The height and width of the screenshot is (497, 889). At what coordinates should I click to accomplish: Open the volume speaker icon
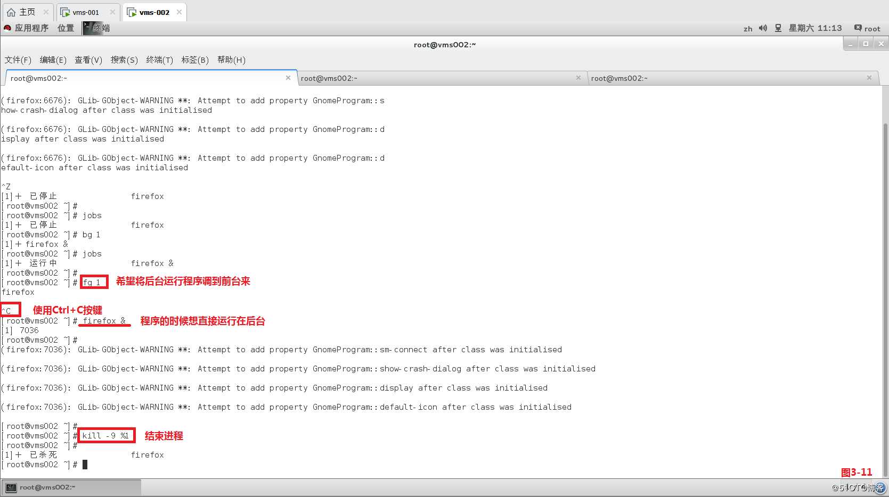763,28
